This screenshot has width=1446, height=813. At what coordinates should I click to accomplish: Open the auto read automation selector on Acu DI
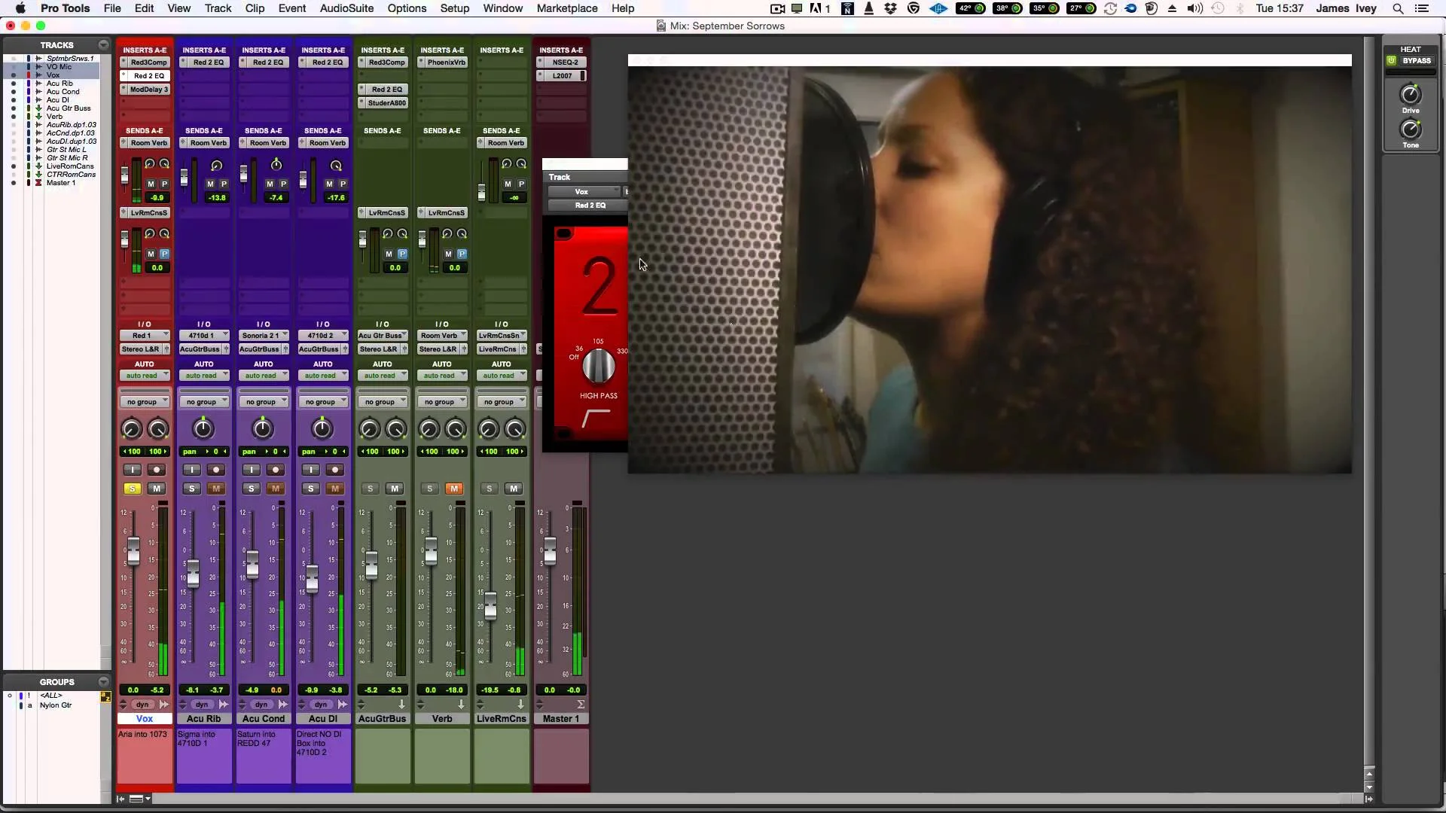323,375
